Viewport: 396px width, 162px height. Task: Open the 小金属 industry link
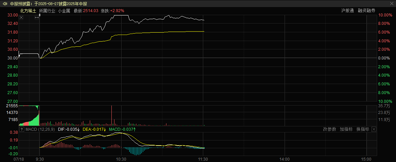(x=64, y=11)
